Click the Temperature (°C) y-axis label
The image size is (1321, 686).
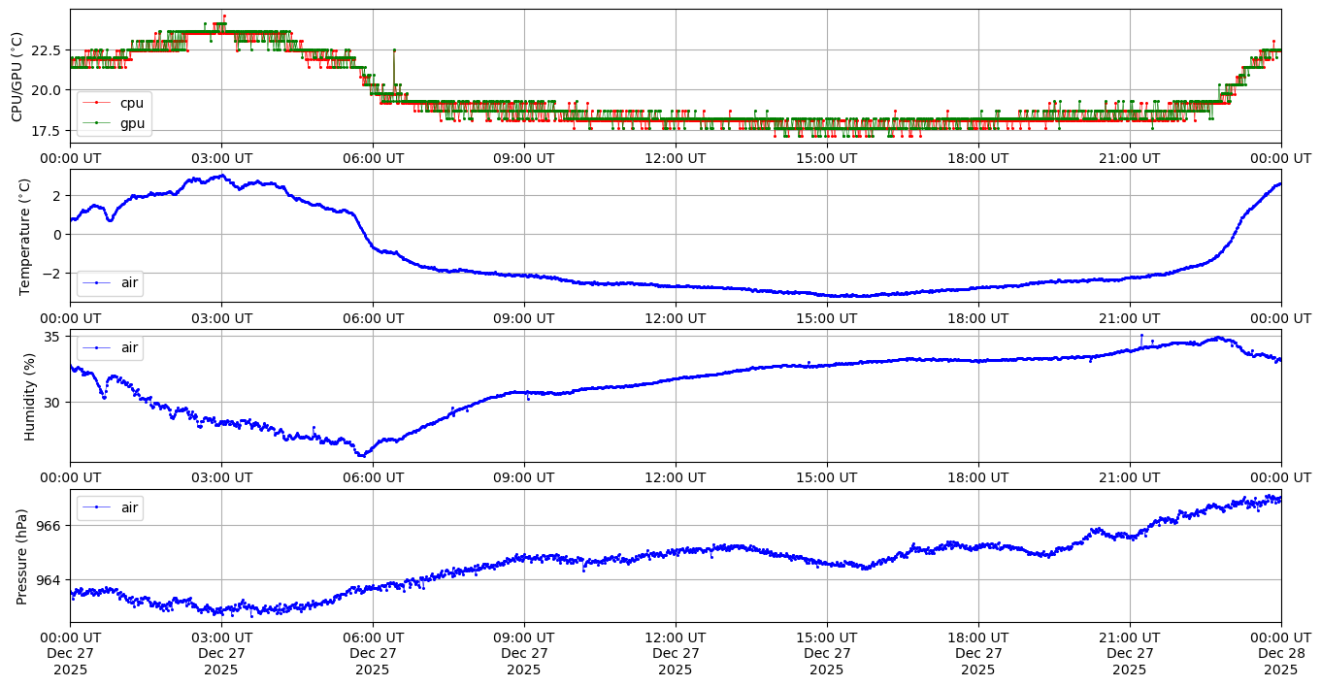pyautogui.click(x=25, y=236)
